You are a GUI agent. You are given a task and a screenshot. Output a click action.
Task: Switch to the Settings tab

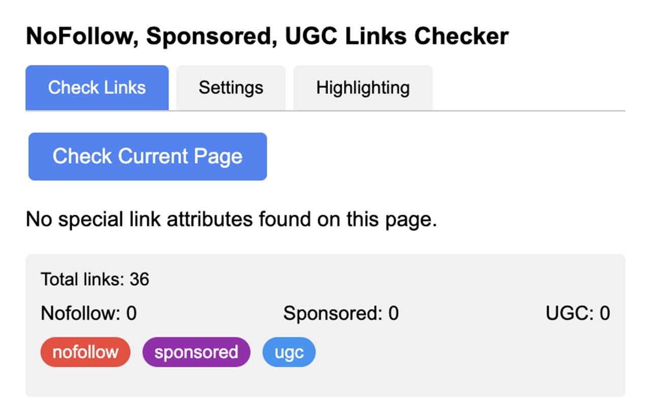pos(231,88)
